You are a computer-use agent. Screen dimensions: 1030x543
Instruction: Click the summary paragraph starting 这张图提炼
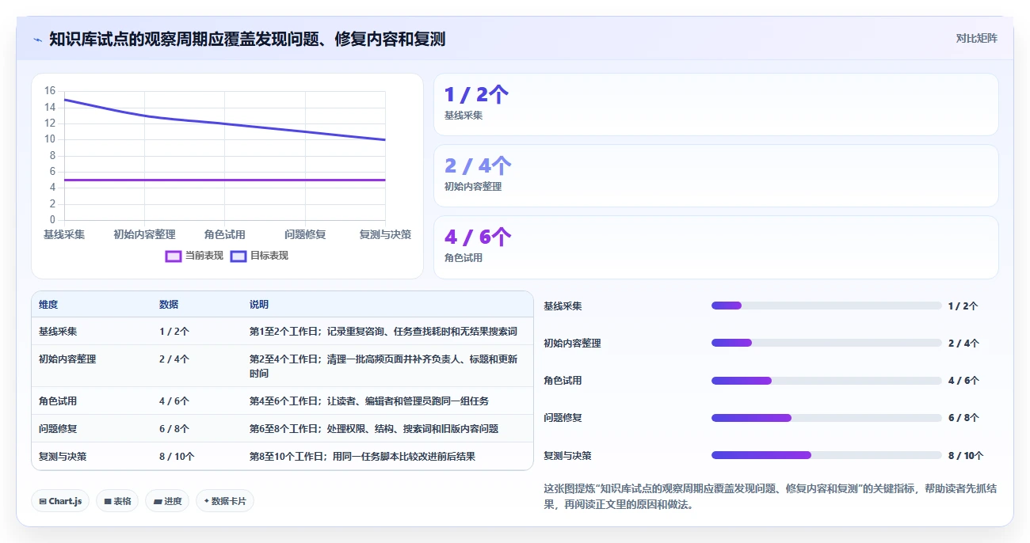[770, 496]
